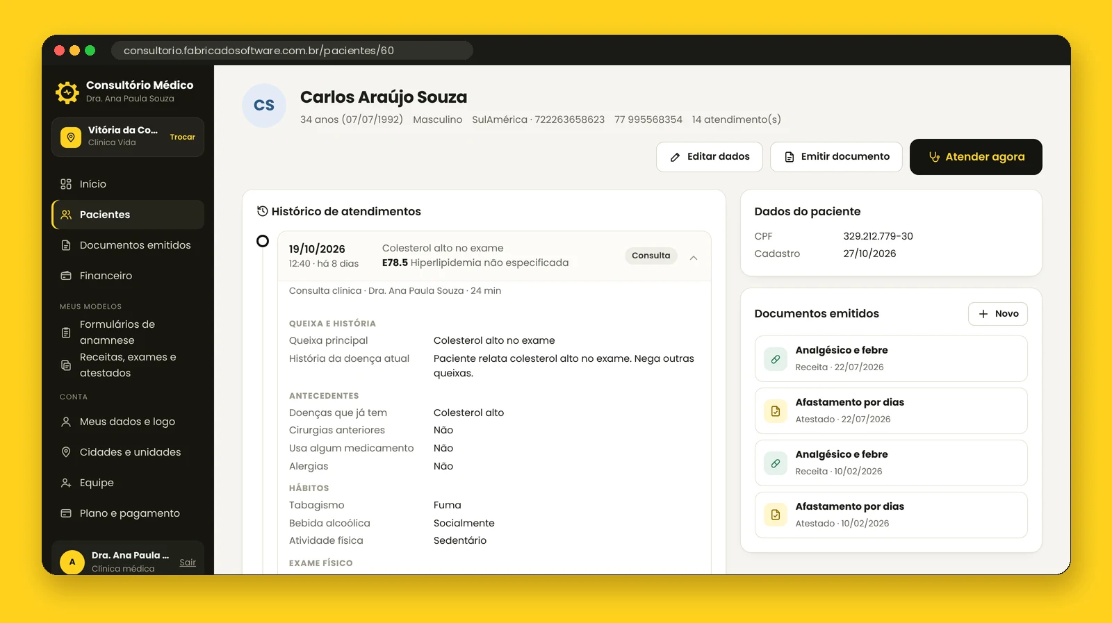
Task: Click the Formulários de anamnese clipboard icon
Action: point(66,333)
